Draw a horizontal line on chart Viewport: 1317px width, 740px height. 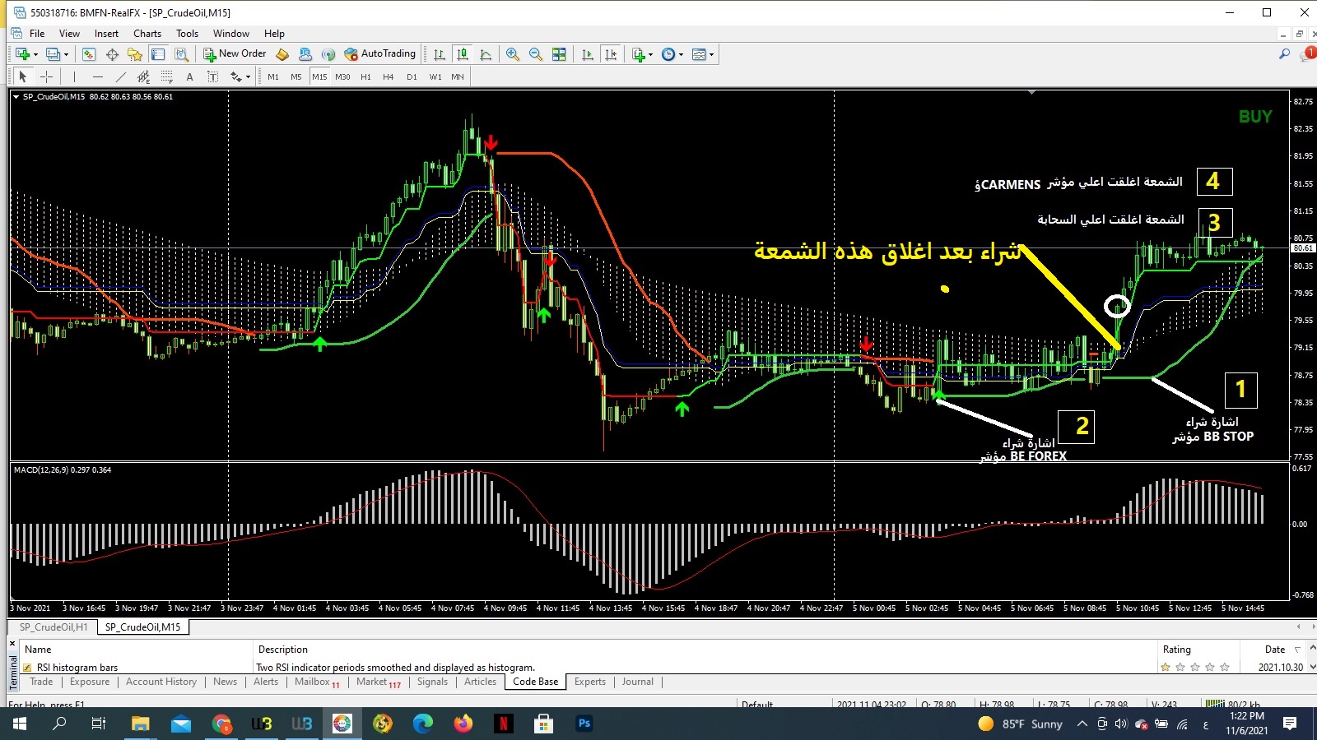(98, 76)
